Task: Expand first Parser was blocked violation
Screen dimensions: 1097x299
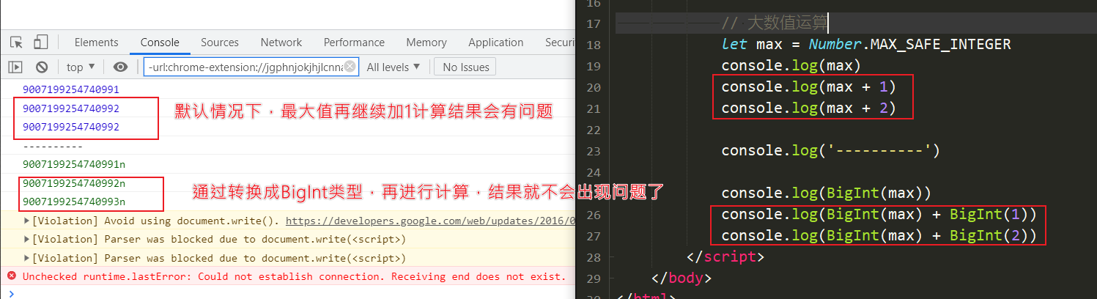Action: [27, 239]
